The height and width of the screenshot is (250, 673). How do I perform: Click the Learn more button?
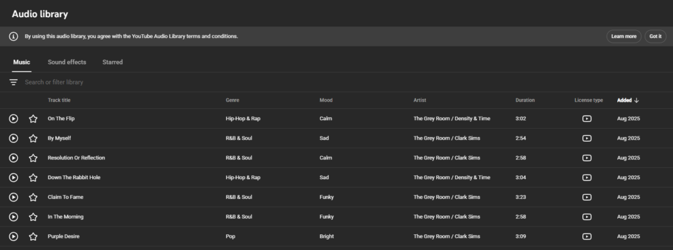tap(624, 37)
